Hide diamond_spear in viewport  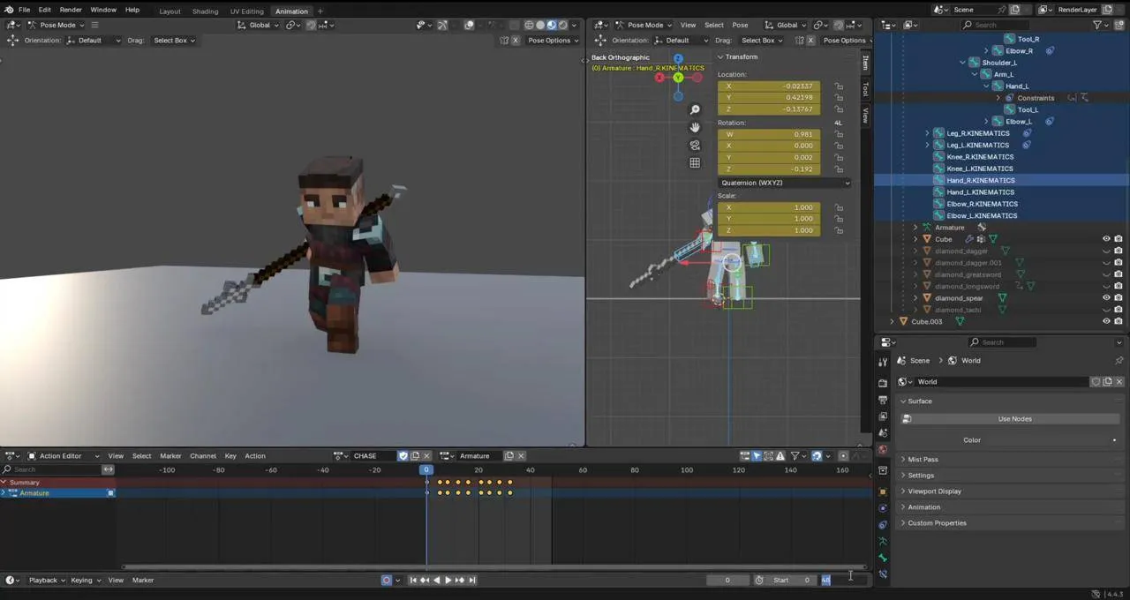[1106, 298]
